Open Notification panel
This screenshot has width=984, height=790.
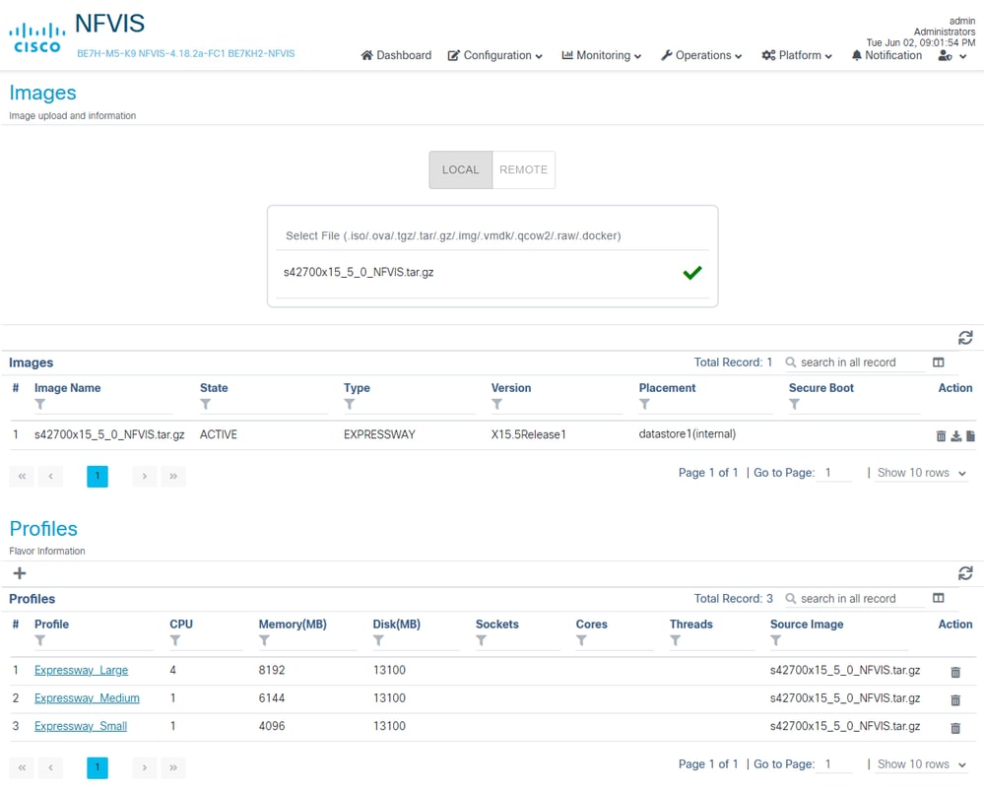pyautogui.click(x=886, y=55)
